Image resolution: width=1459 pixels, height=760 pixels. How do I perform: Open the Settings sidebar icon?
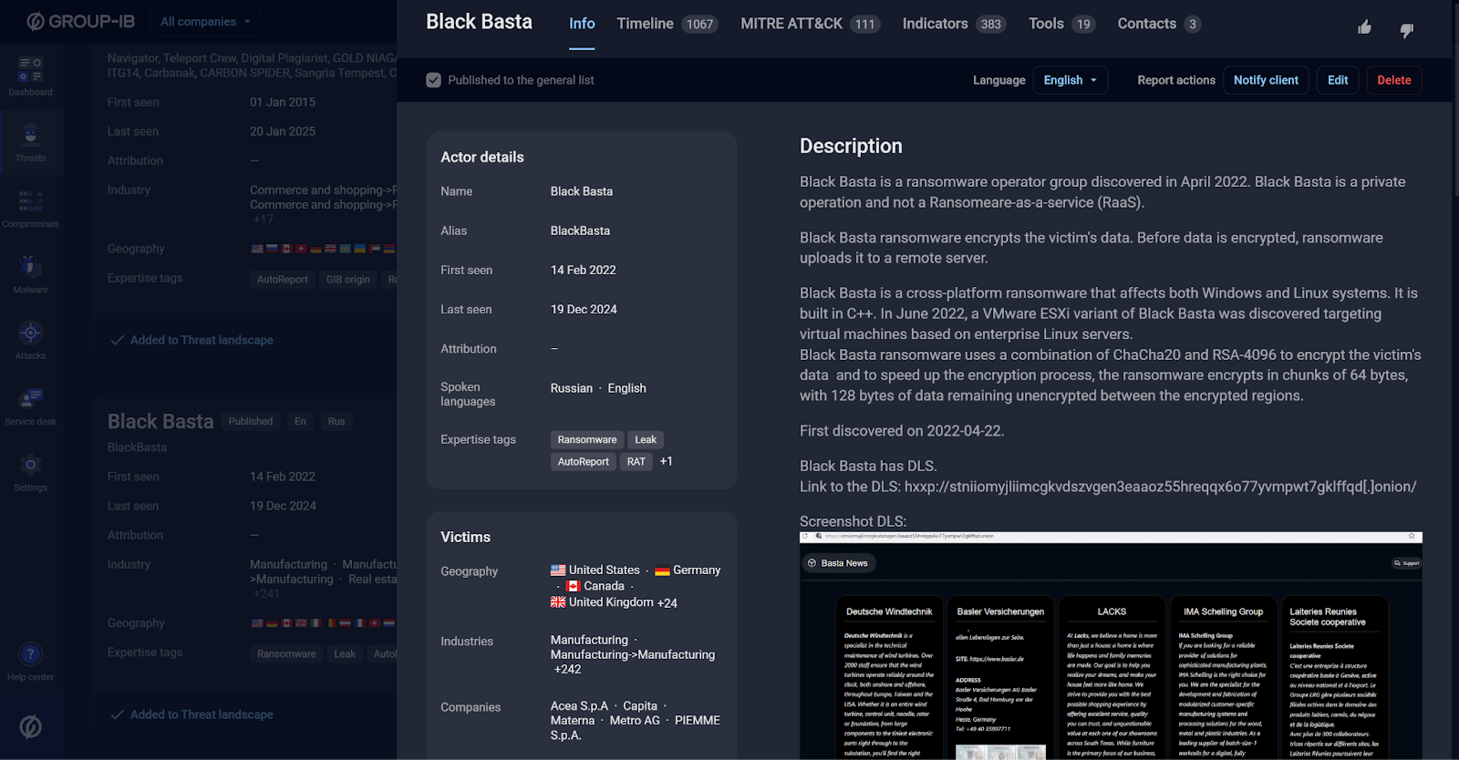(30, 472)
